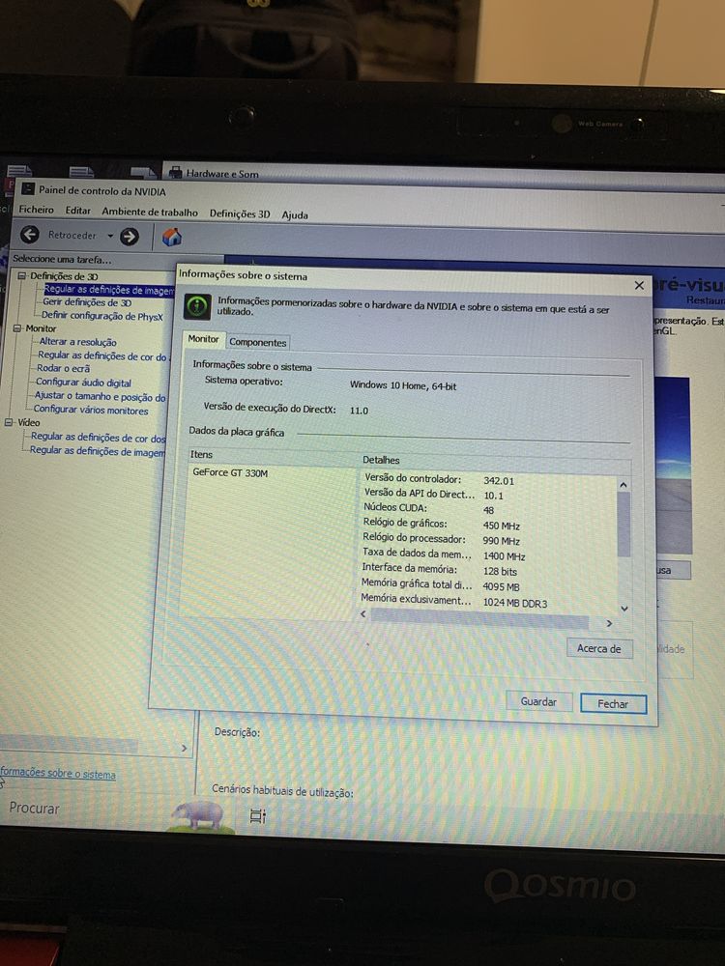Open the Definições 3D menu

240,213
